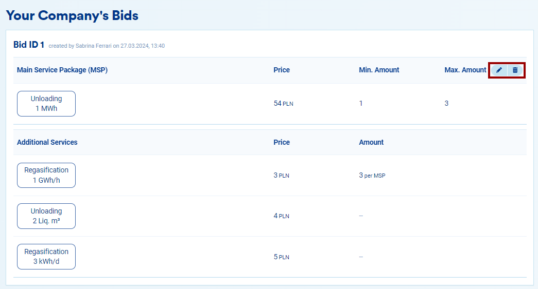Click the pencil edit icon for Bid ID 1

[x=499, y=70]
